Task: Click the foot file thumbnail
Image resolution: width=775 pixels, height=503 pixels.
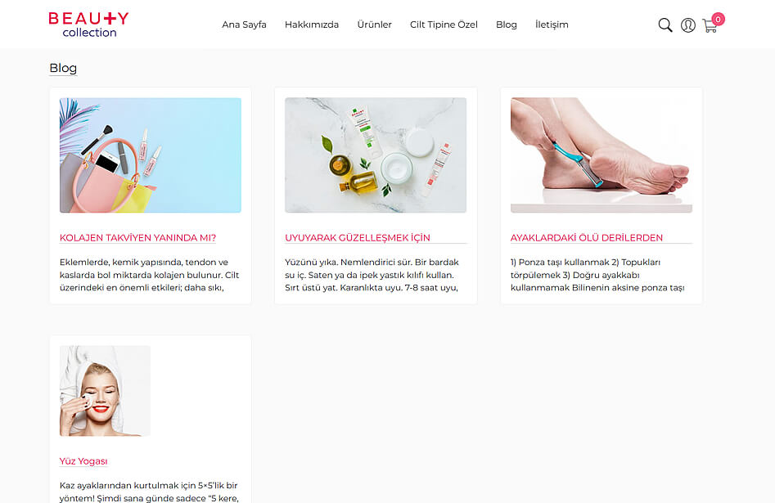Action: click(x=601, y=155)
